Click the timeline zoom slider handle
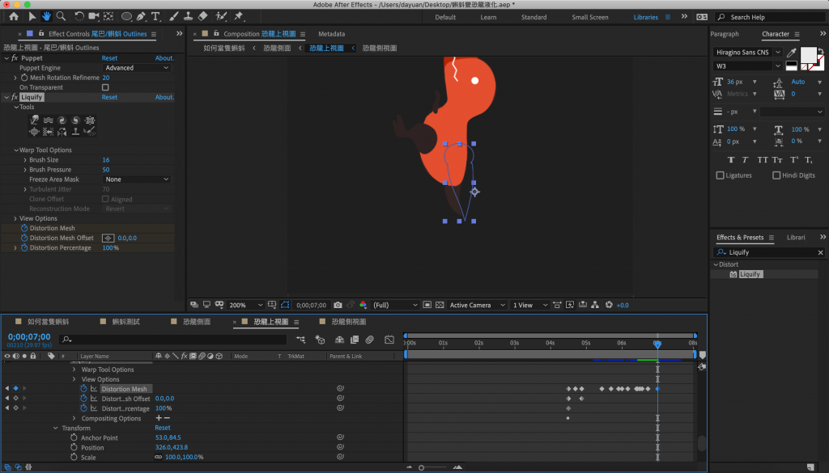 click(421, 467)
